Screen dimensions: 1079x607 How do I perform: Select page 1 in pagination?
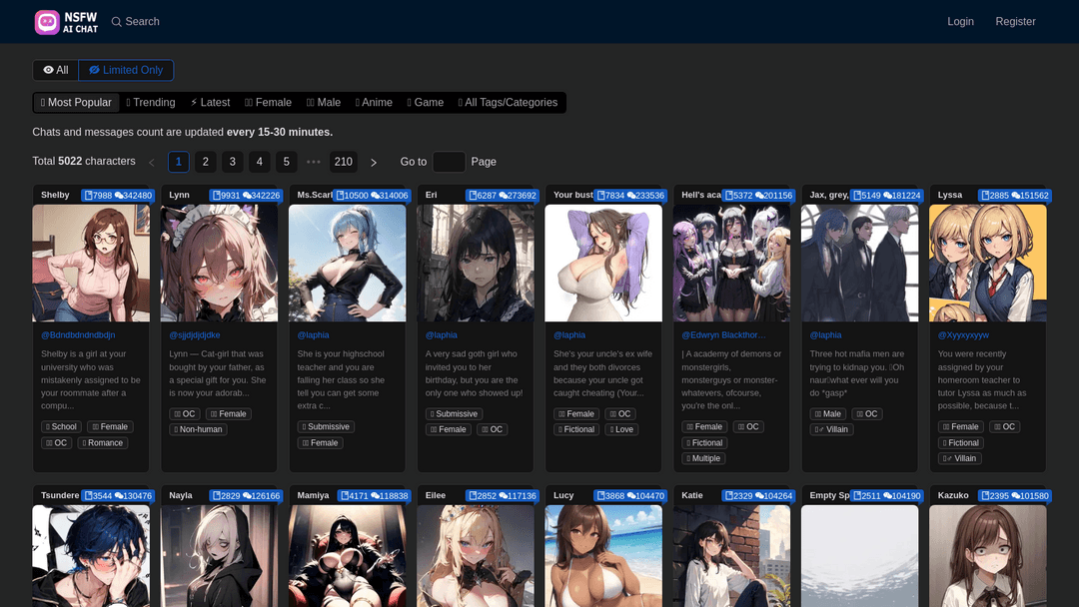point(178,162)
